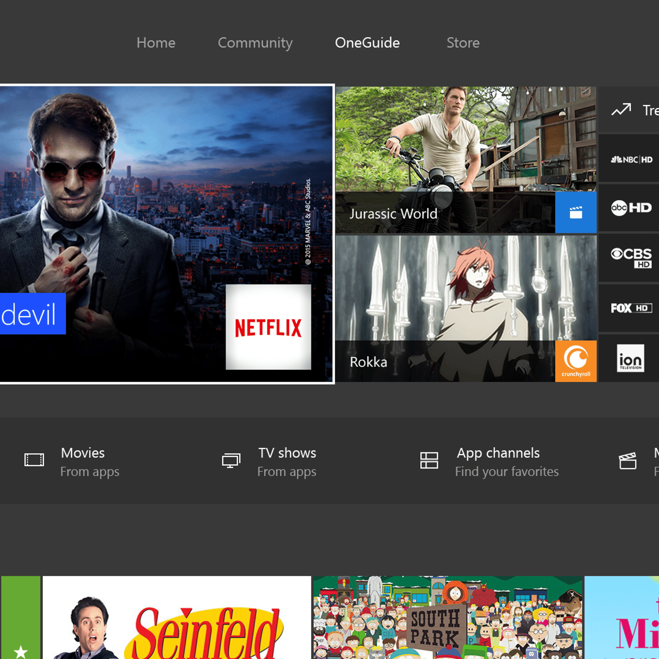Open the South Park show tile
The width and height of the screenshot is (659, 659).
(x=448, y=617)
